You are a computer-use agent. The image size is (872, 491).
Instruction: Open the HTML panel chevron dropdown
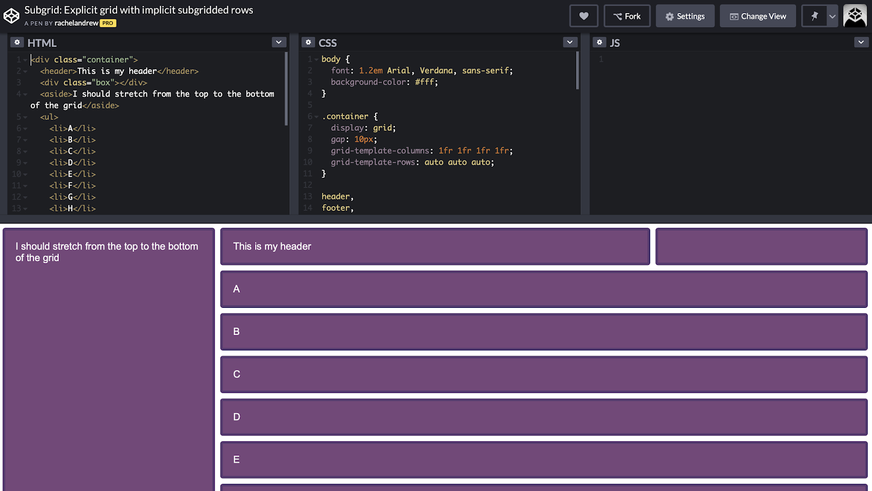point(278,42)
